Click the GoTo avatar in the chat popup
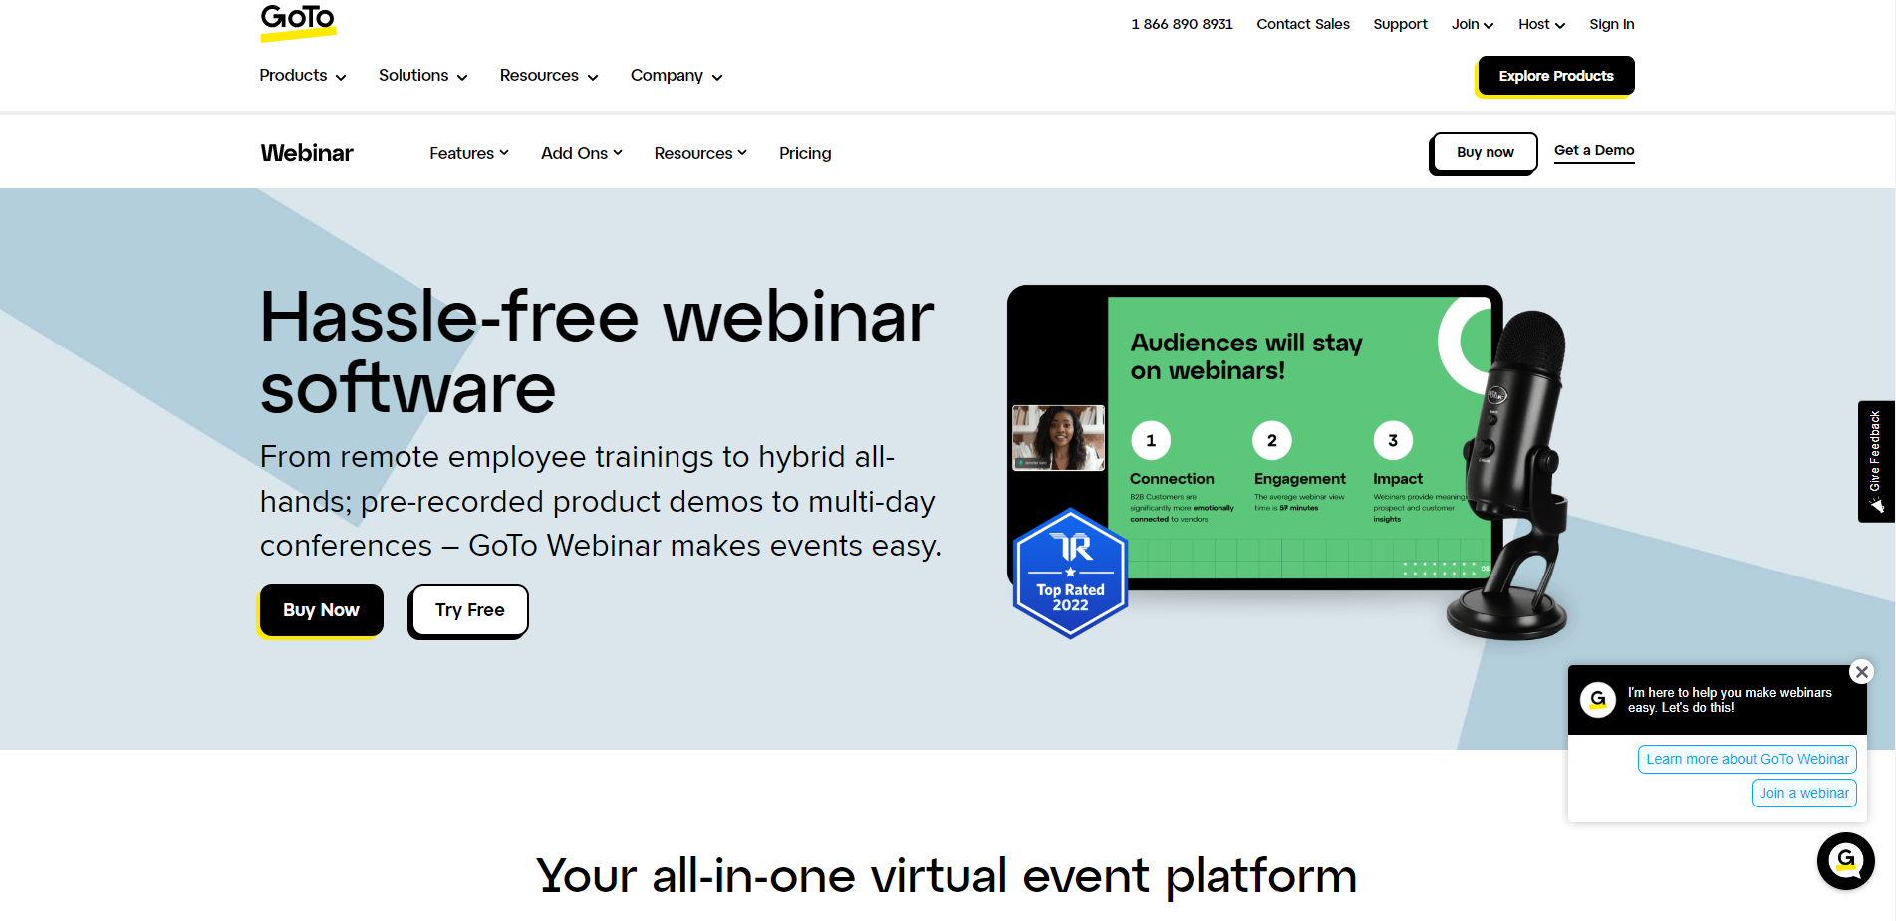The width and height of the screenshot is (1896, 921). pos(1598,700)
